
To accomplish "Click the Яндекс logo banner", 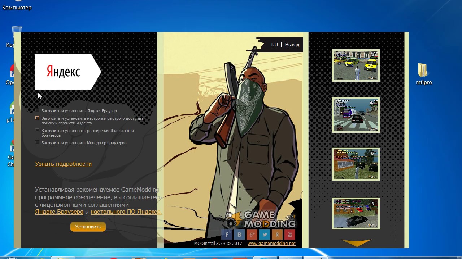I will point(68,72).
